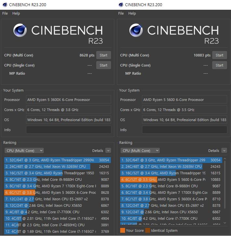This screenshot has height=236, width=231.
Task: Open File menu in left Cinebench window
Action: tap(5, 13)
